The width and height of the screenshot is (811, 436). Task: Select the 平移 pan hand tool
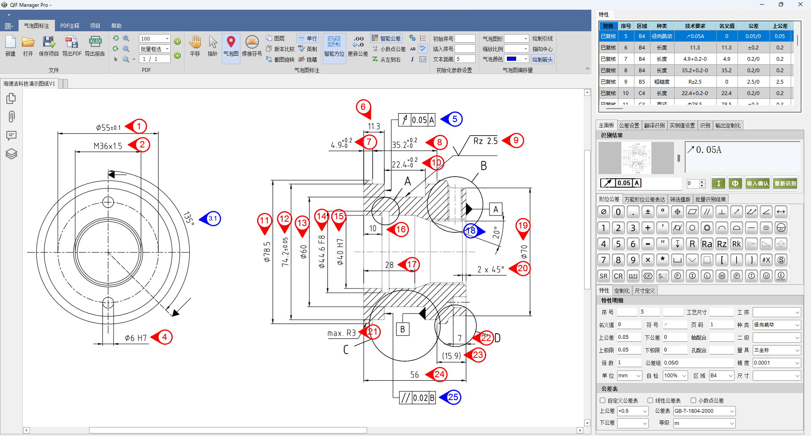point(195,46)
